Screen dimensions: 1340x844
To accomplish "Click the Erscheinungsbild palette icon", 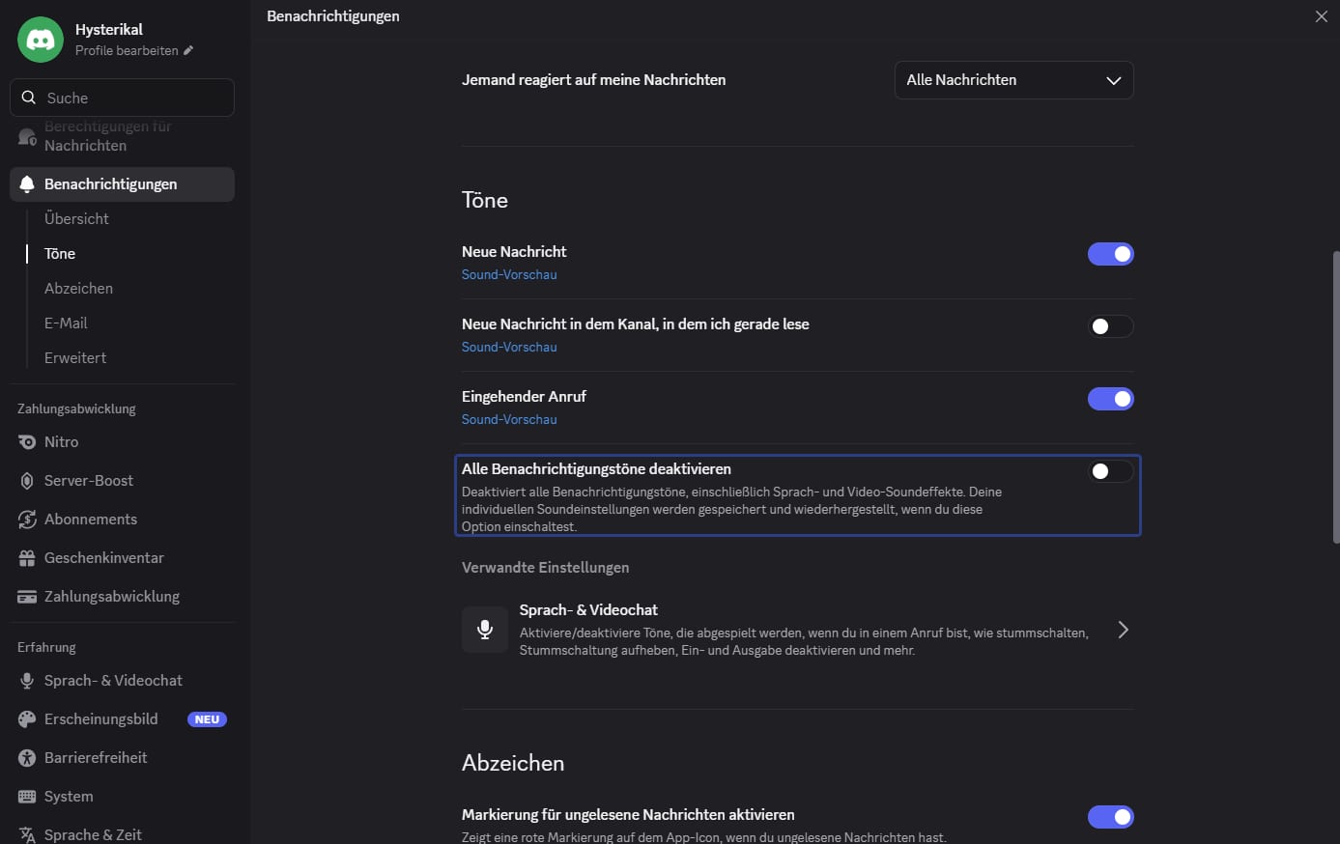I will point(27,719).
